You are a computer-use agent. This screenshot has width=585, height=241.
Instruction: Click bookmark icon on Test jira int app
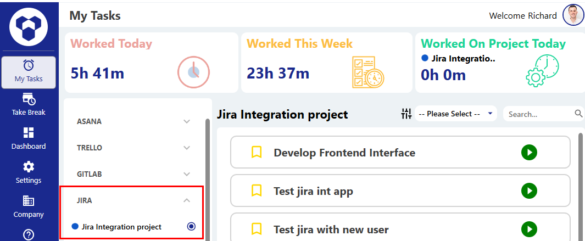point(257,191)
